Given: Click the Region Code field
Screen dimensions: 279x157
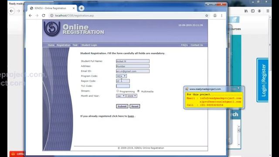Looking at the screenshot, I should tap(123, 81).
